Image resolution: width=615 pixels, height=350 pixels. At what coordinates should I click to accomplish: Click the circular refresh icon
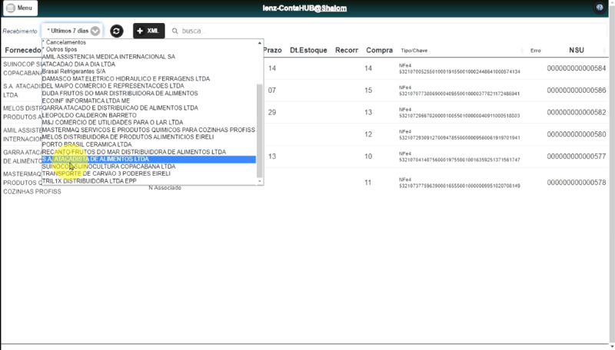117,31
